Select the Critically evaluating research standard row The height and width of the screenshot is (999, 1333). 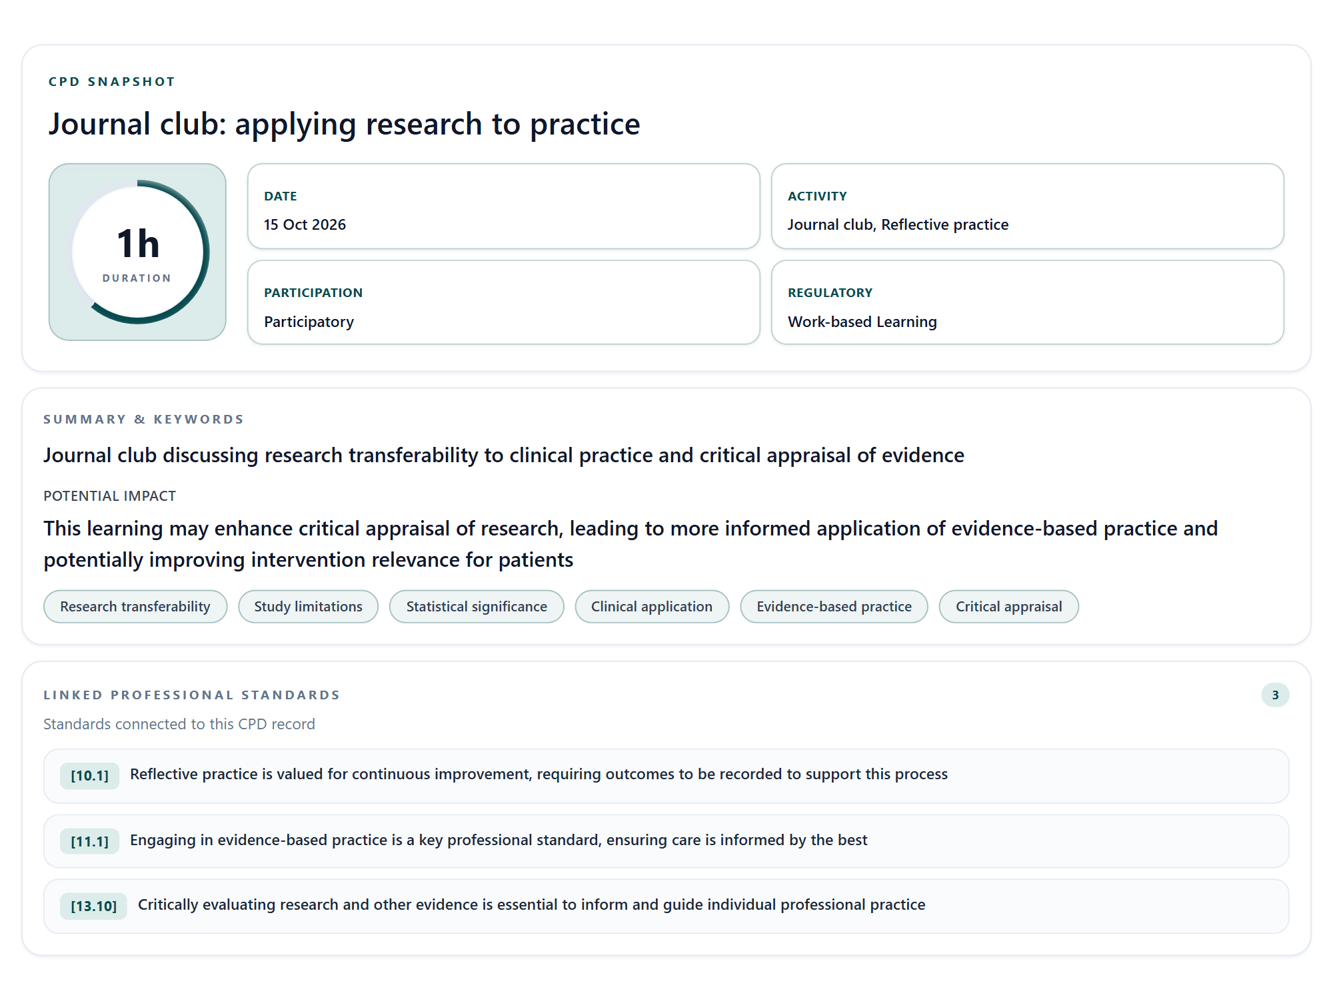(666, 906)
